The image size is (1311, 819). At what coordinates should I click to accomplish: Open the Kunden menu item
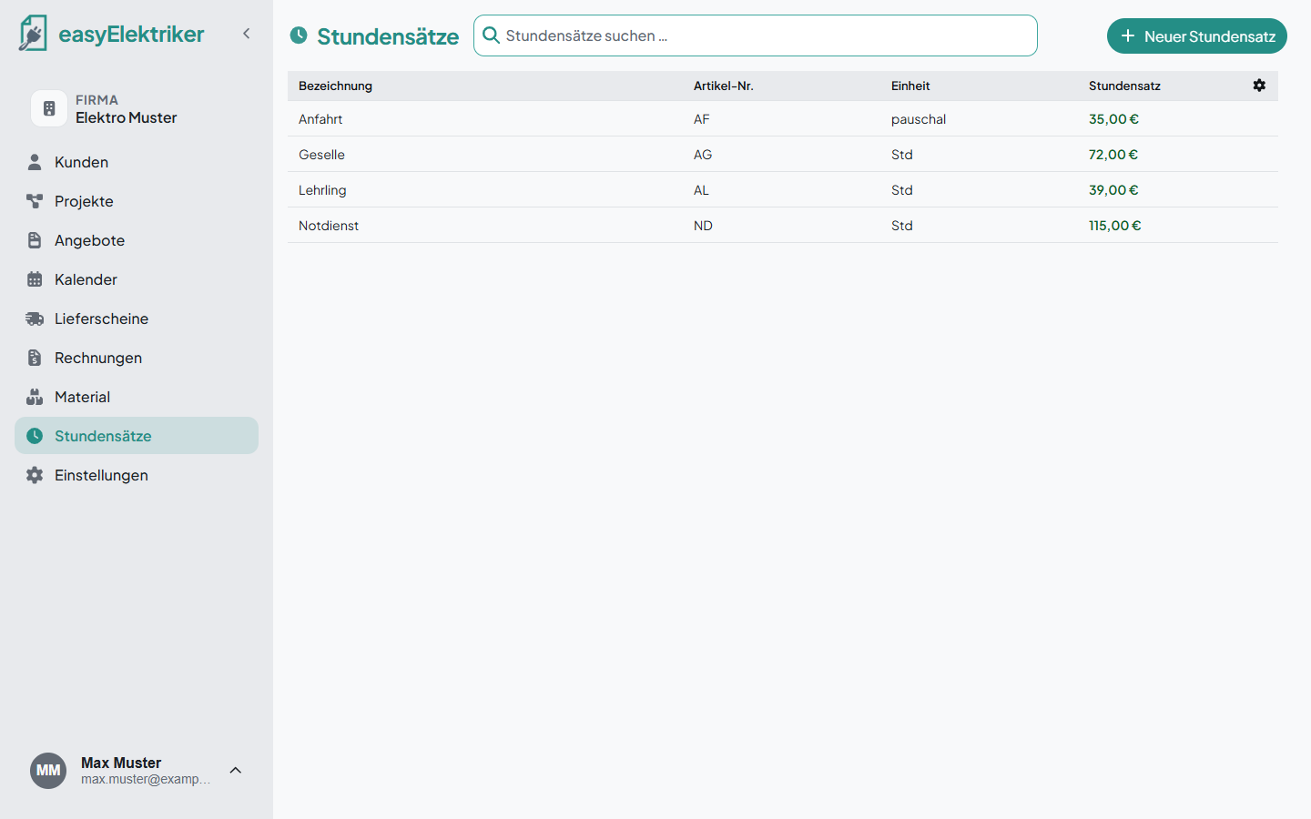tap(137, 162)
